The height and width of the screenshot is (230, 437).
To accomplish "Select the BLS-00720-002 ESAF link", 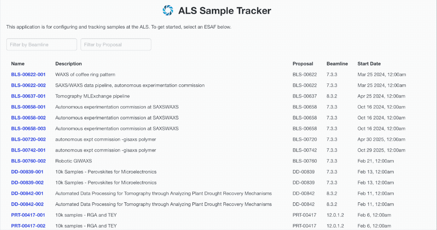I will 28,139.
